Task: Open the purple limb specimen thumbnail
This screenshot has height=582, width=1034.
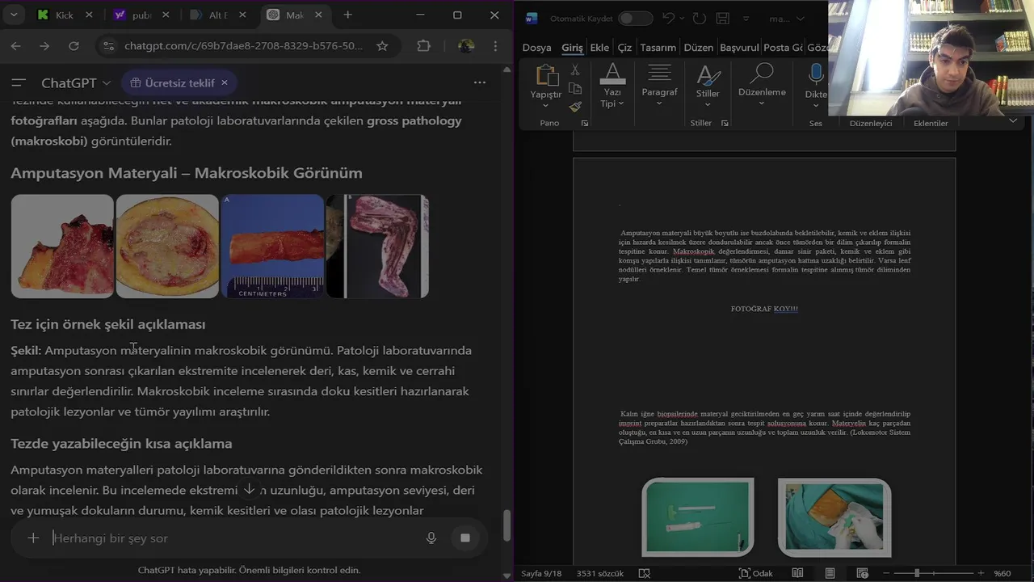Action: 377,246
